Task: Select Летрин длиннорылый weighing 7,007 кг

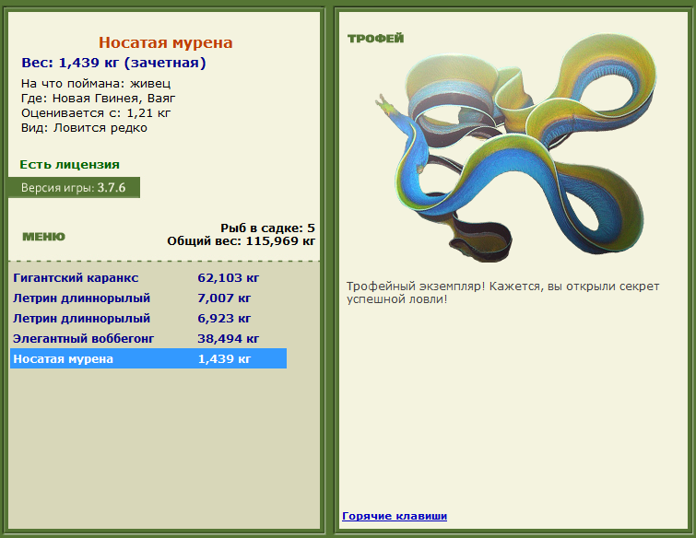Action: coord(148,298)
